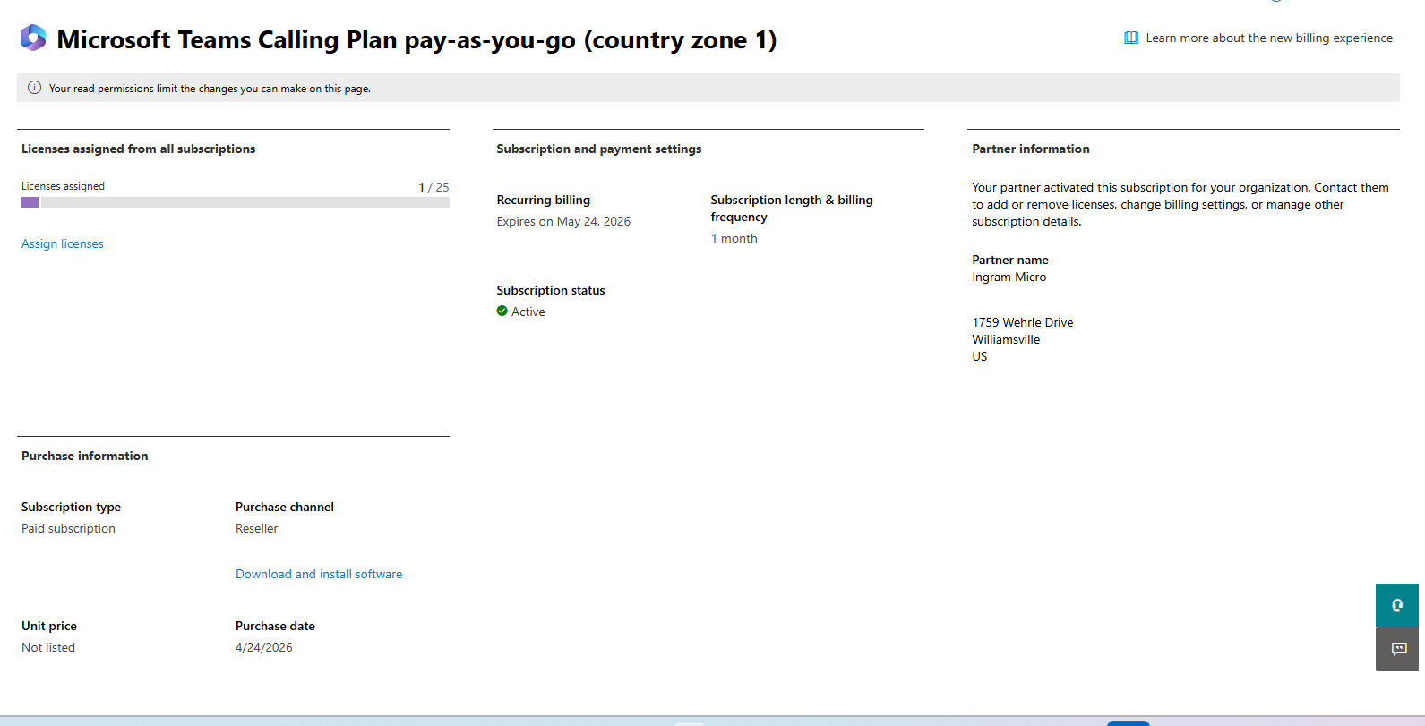Click the 'Purchase channel' label
Viewport: 1425px width, 726px height.
[285, 507]
